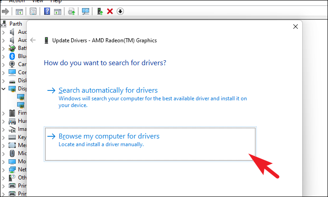Select the Parth computer root node
Screen dimensions: 328x197
click(x=15, y=24)
